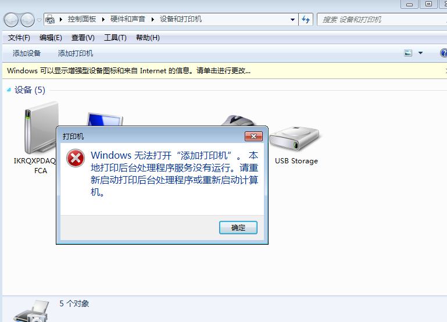Open the 查看(V) menu

point(83,38)
